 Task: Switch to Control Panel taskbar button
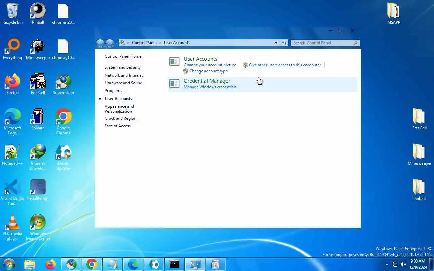[195, 264]
